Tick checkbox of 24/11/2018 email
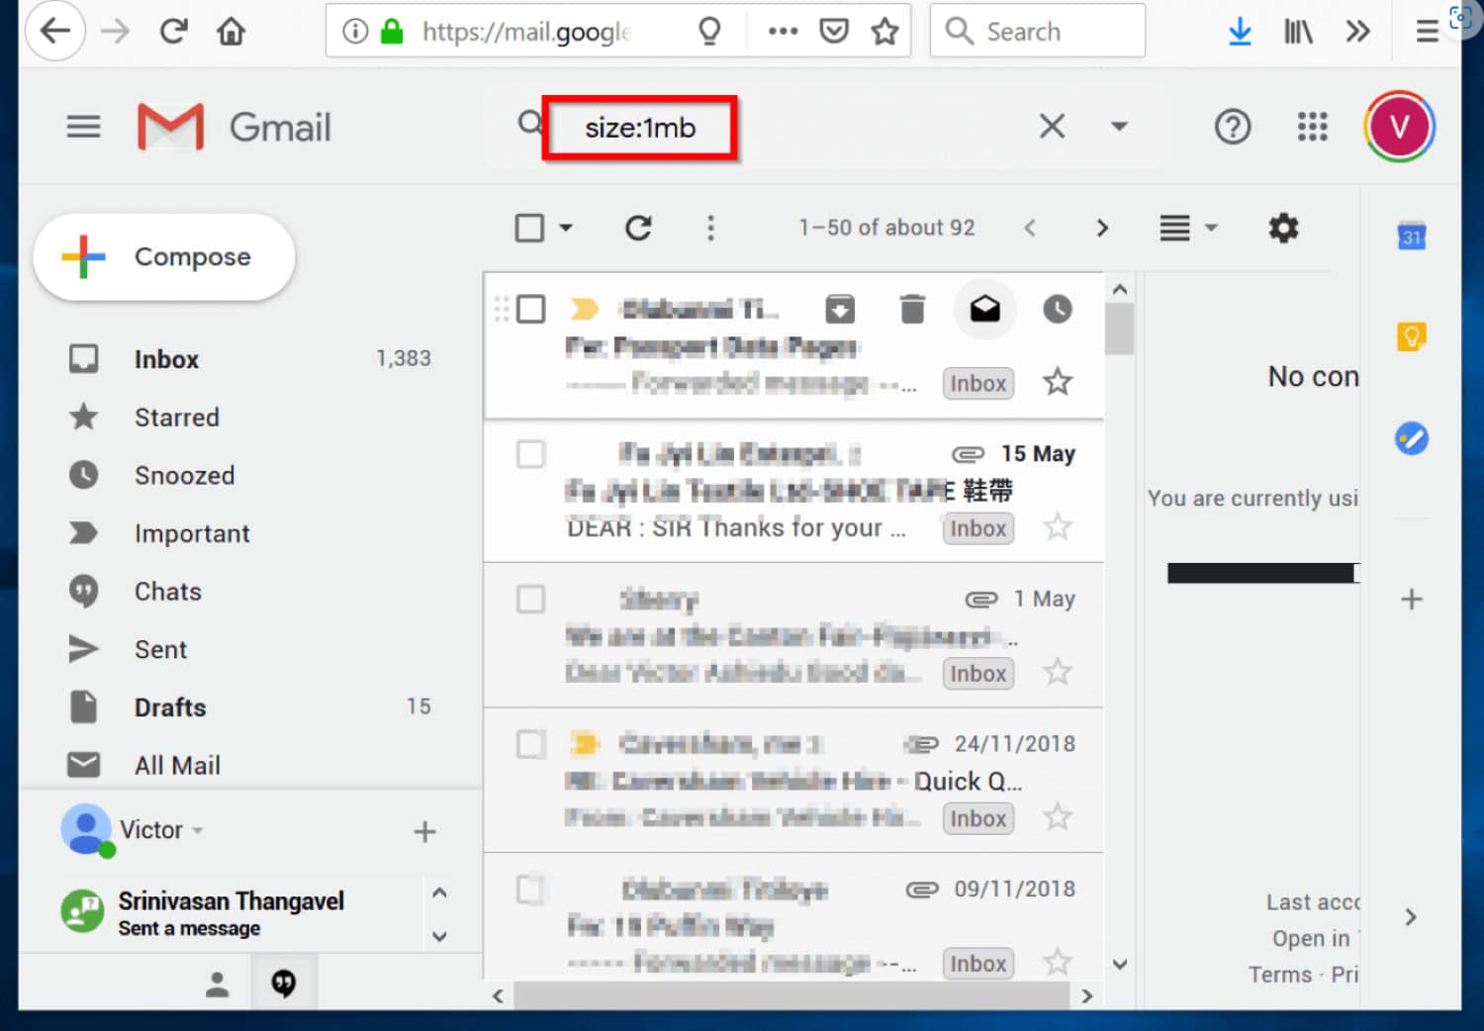The height and width of the screenshot is (1031, 1484). 530,744
